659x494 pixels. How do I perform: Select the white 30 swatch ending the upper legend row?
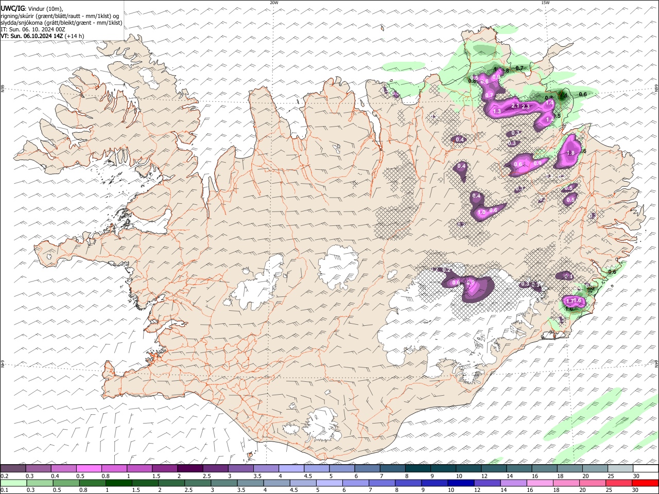point(646,468)
